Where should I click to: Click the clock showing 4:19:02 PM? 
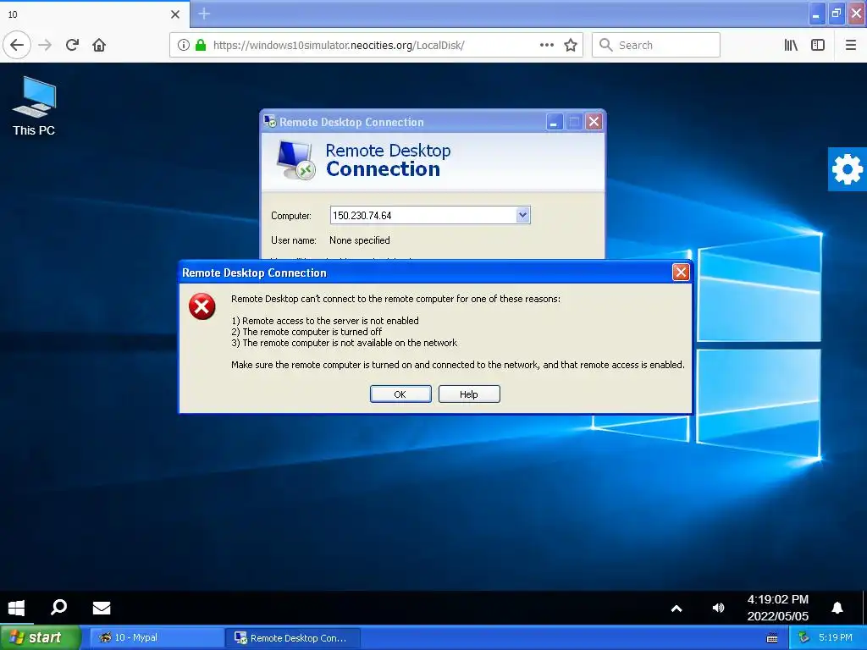tap(778, 600)
